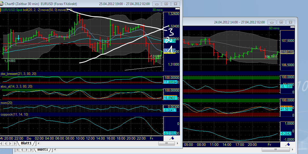Close the 60 mins chart window

(x=290, y=22)
